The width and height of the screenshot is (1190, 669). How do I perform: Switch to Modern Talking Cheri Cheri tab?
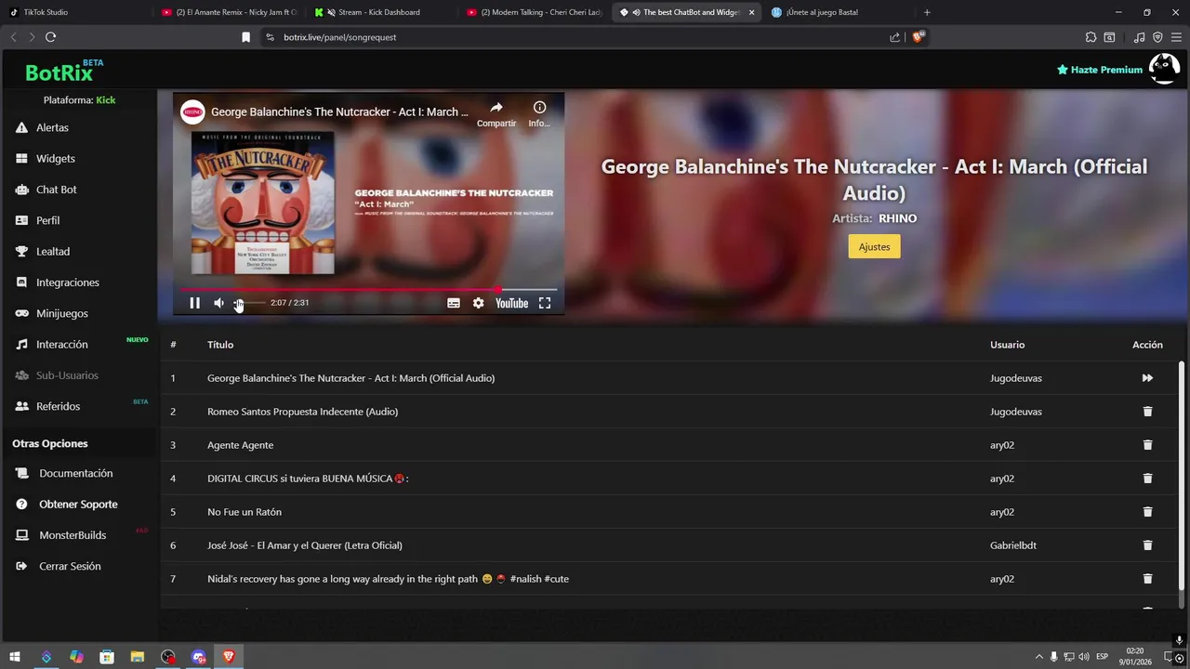click(534, 12)
